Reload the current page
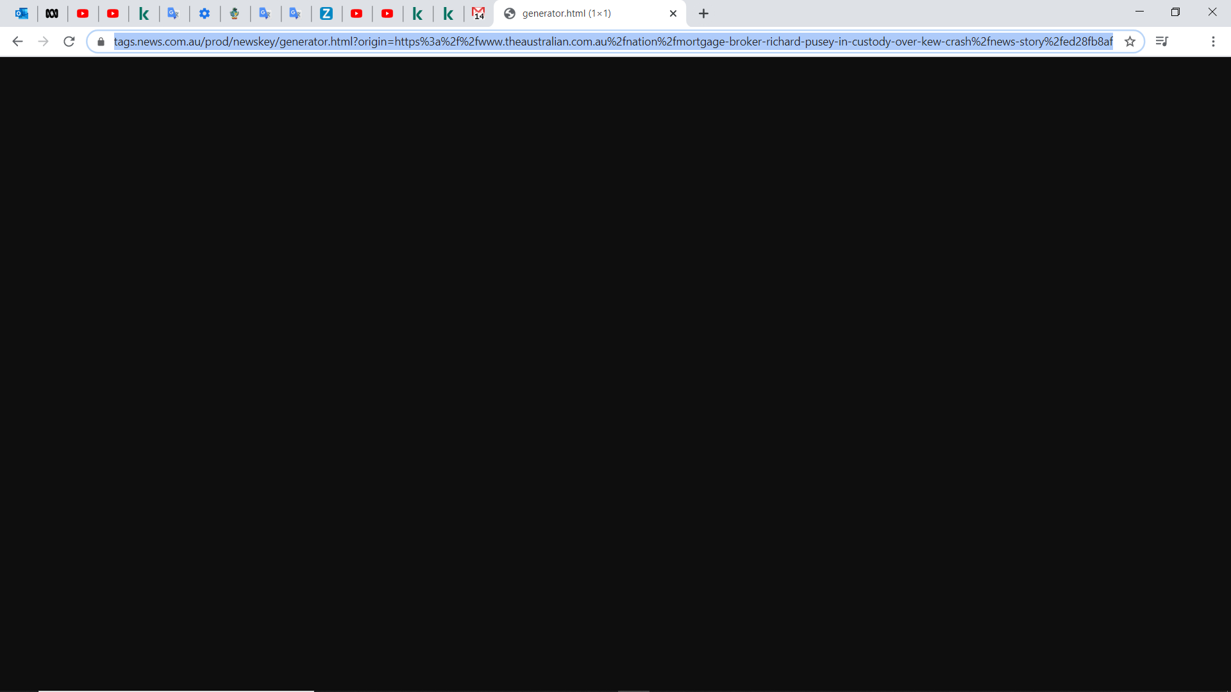 (69, 42)
